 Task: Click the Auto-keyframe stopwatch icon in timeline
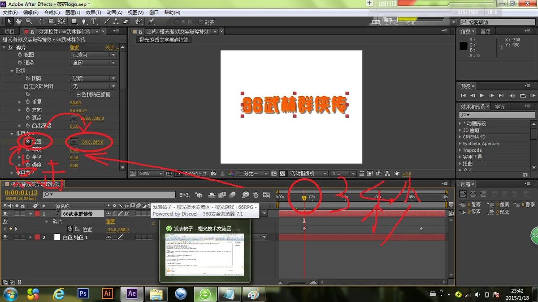pyautogui.click(x=256, y=195)
